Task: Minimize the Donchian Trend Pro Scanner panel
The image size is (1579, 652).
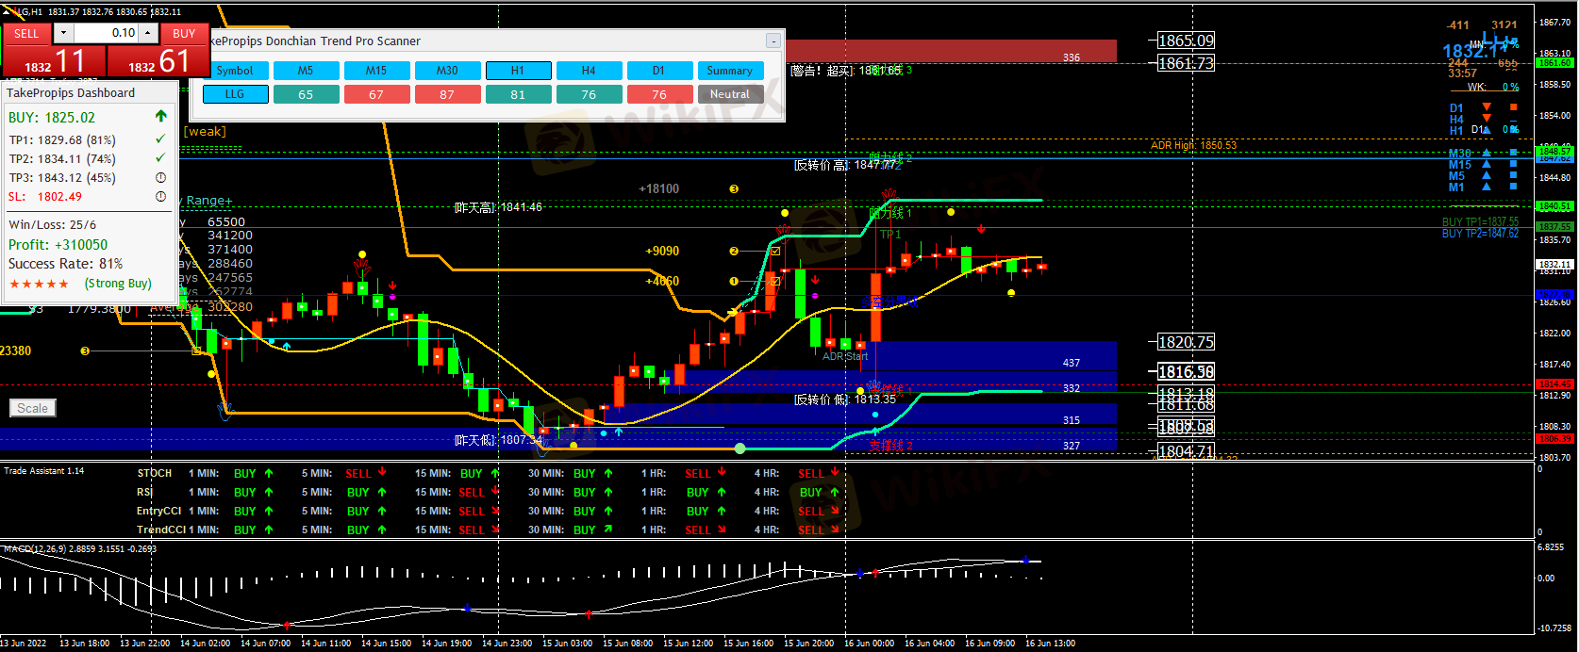Action: coord(773,41)
